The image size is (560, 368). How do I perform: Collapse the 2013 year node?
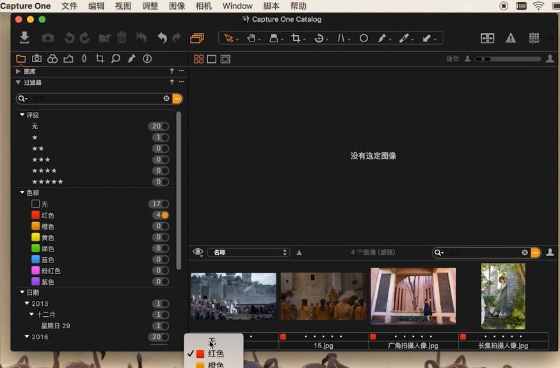coord(27,303)
